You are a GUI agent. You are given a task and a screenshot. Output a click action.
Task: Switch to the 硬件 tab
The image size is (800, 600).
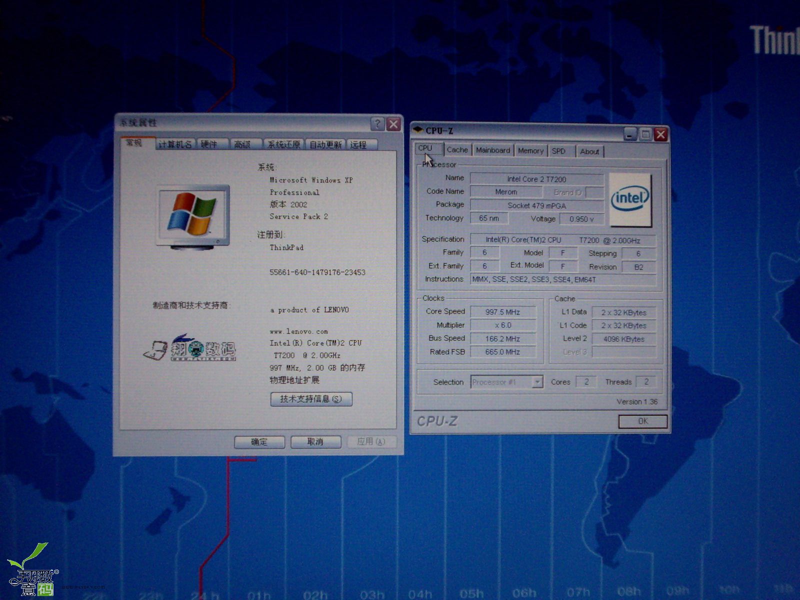[x=212, y=144]
